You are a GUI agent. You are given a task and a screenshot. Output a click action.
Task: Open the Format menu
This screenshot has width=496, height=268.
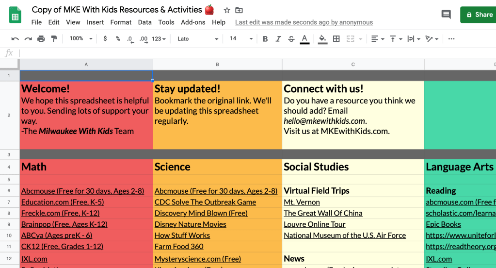click(121, 22)
